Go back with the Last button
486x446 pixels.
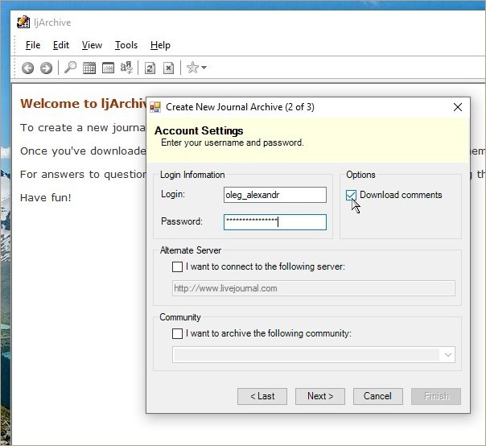tap(262, 396)
